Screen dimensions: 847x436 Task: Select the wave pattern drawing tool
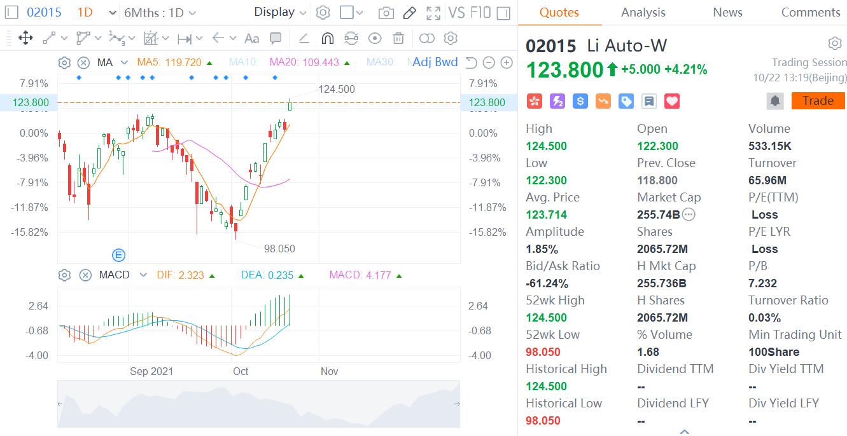pyautogui.click(x=116, y=38)
